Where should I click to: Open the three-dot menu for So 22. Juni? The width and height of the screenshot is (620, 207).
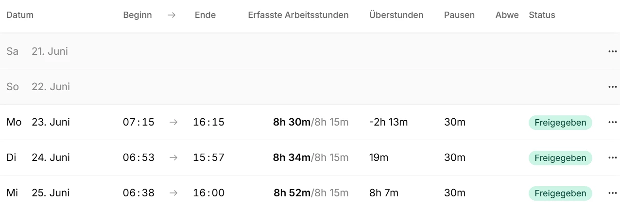[x=612, y=87]
